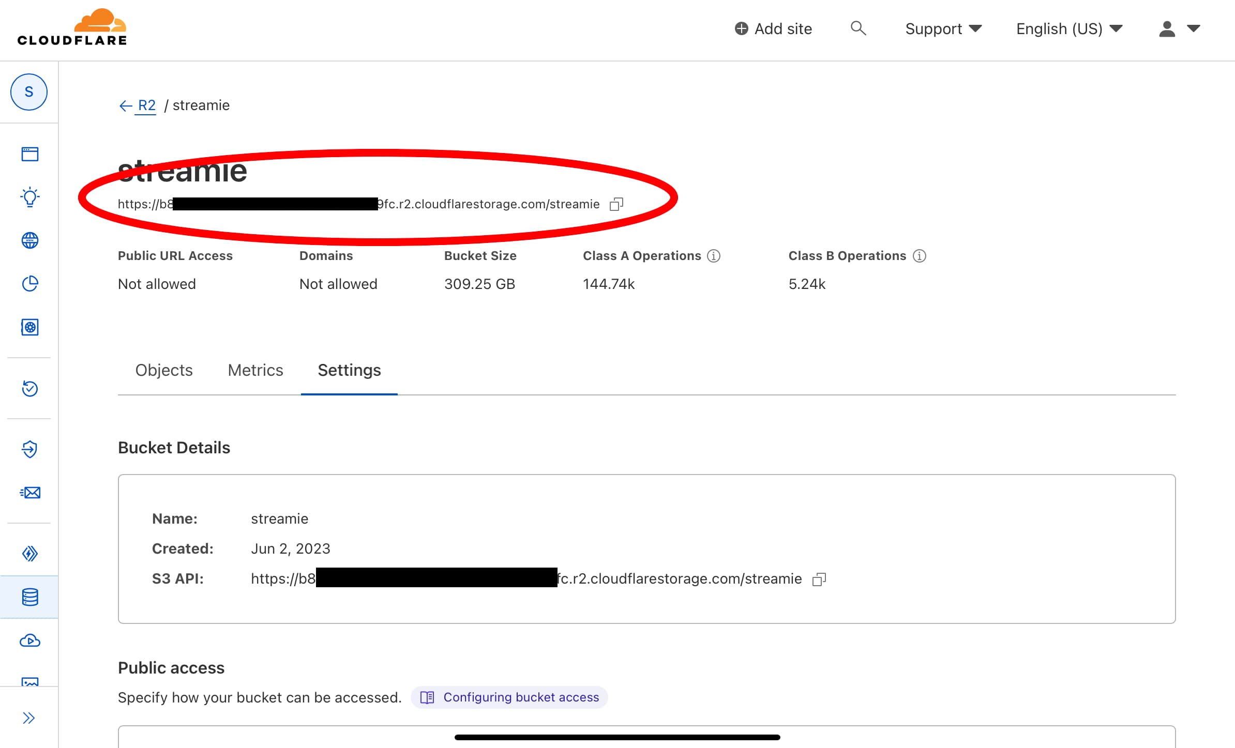Switch to the Objects tab
1235x748 pixels.
click(163, 370)
